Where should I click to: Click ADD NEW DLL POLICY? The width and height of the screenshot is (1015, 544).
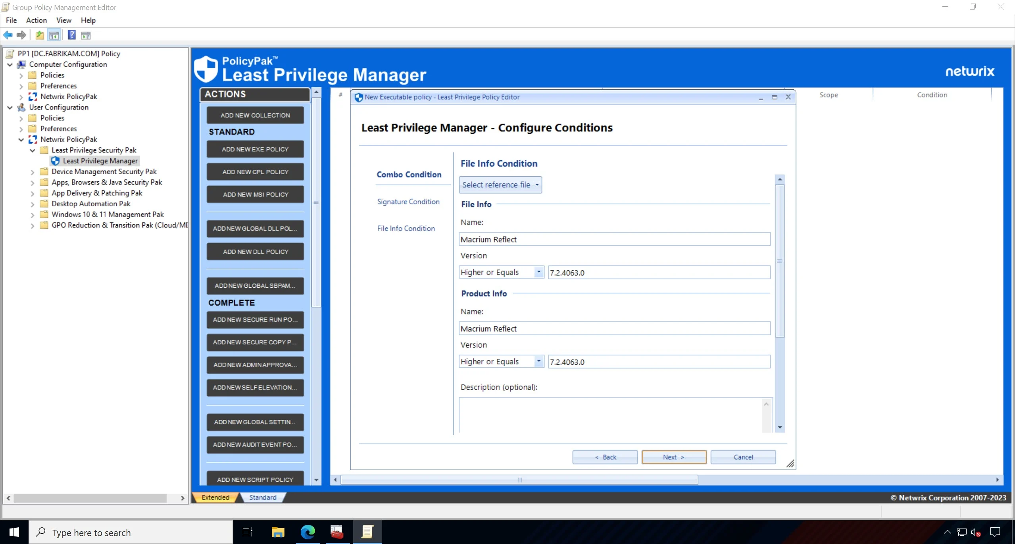(255, 252)
